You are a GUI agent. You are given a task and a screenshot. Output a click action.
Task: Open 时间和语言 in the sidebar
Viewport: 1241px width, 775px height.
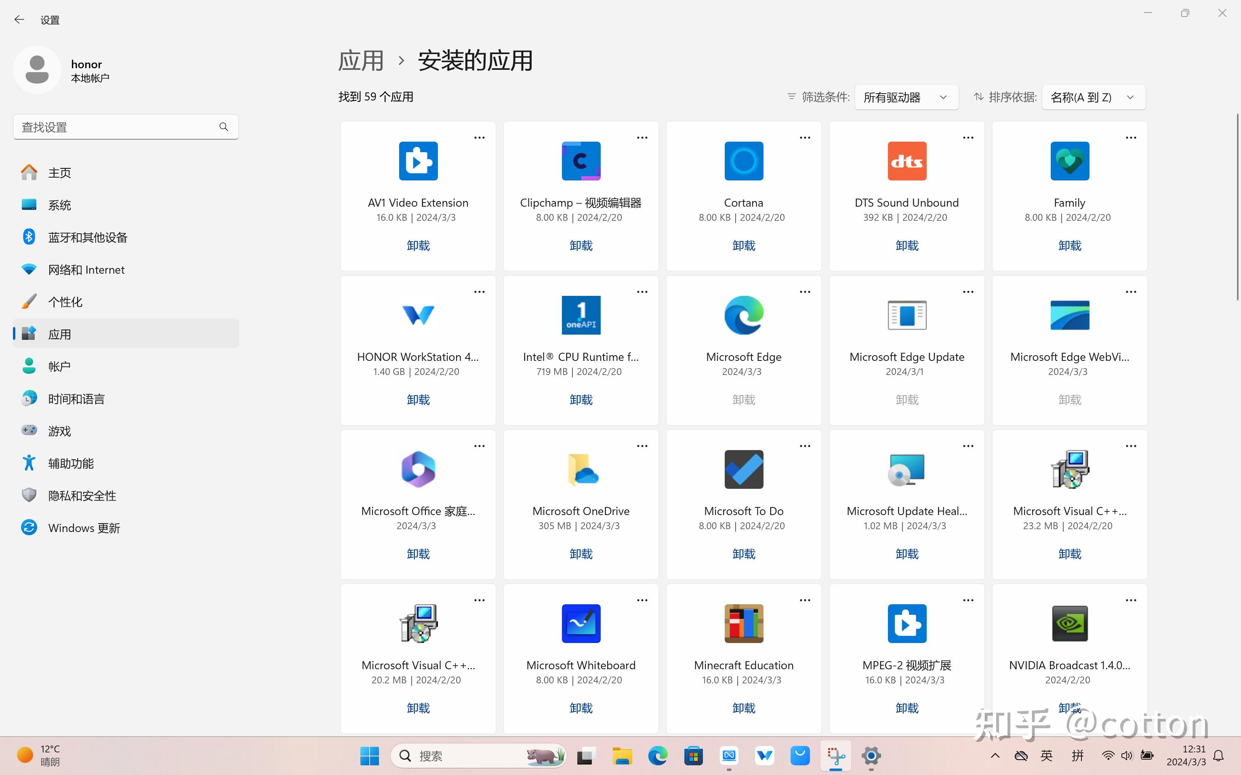(126, 399)
